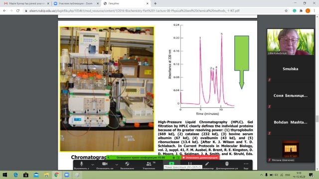
Task: Click the microphone tray icon
Action: pyautogui.click(x=266, y=175)
